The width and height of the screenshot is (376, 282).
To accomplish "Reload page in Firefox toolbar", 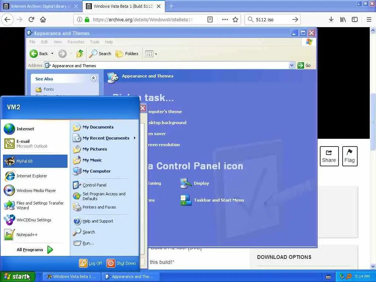I will coord(31,20).
